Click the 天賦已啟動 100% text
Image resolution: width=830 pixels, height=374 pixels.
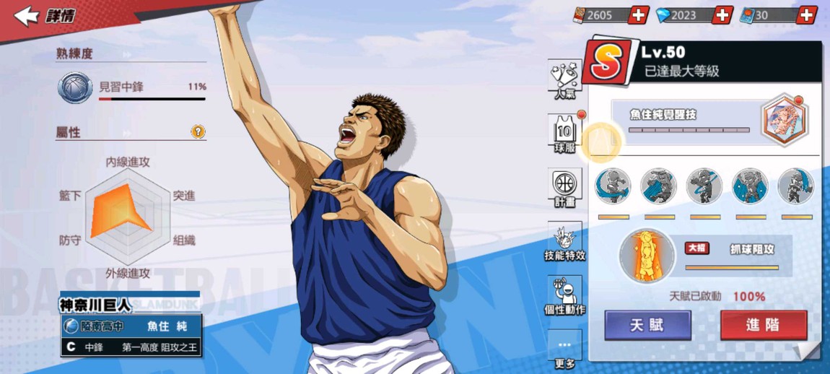[717, 296]
